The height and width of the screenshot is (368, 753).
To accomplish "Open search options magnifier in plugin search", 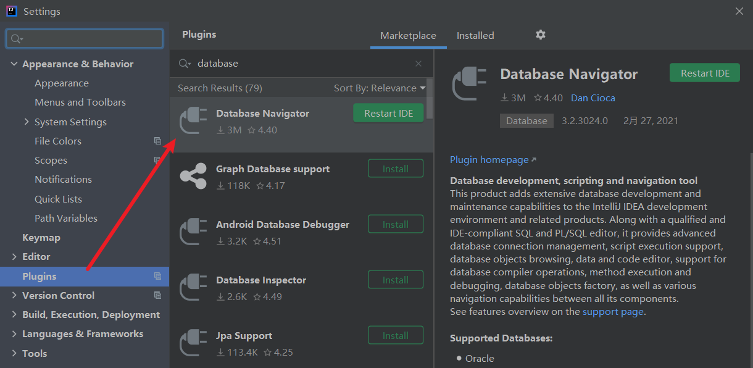I will (185, 64).
